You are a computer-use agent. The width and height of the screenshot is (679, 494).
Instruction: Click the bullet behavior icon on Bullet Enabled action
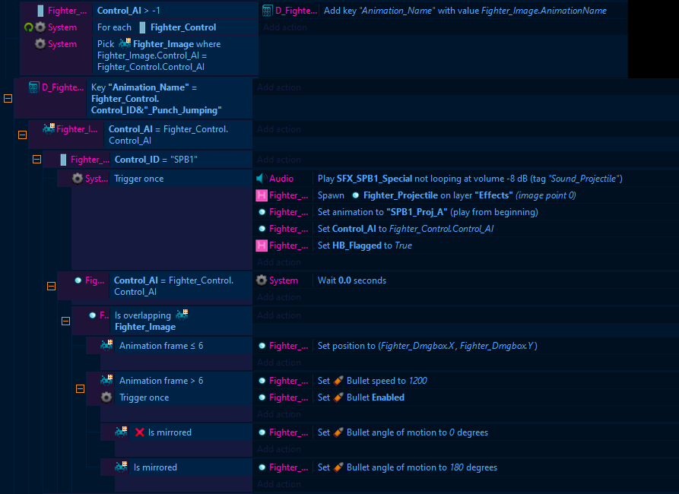click(x=339, y=397)
